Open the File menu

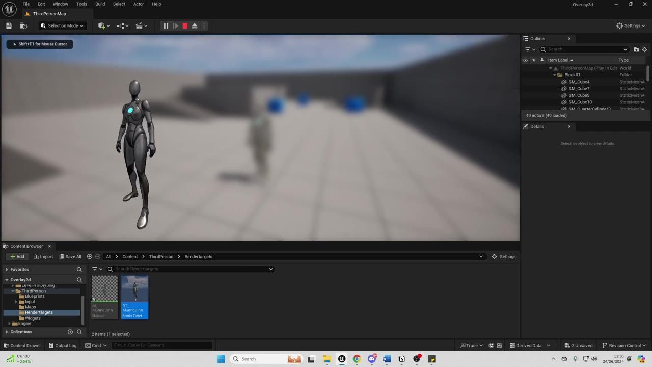coord(26,4)
